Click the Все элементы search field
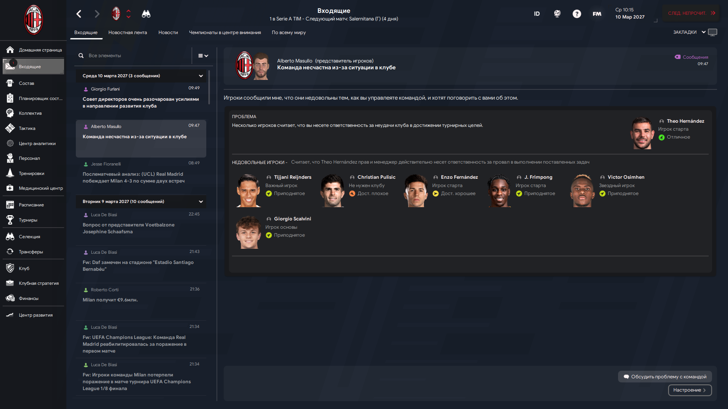This screenshot has width=728, height=409. [135, 56]
